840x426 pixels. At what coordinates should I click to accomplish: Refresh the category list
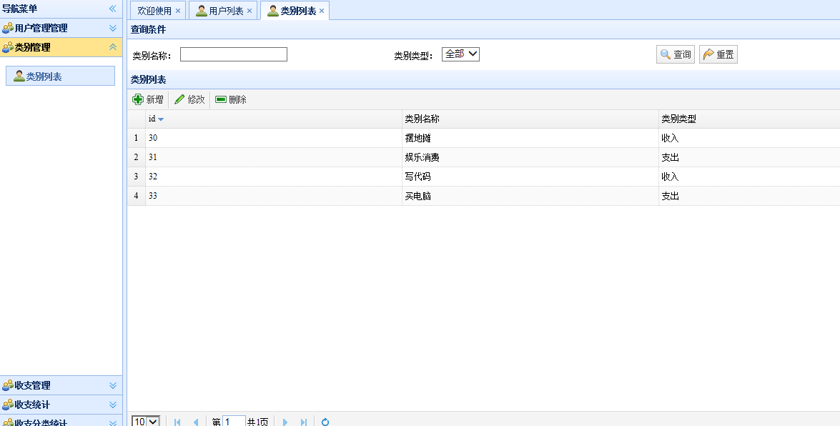(325, 422)
